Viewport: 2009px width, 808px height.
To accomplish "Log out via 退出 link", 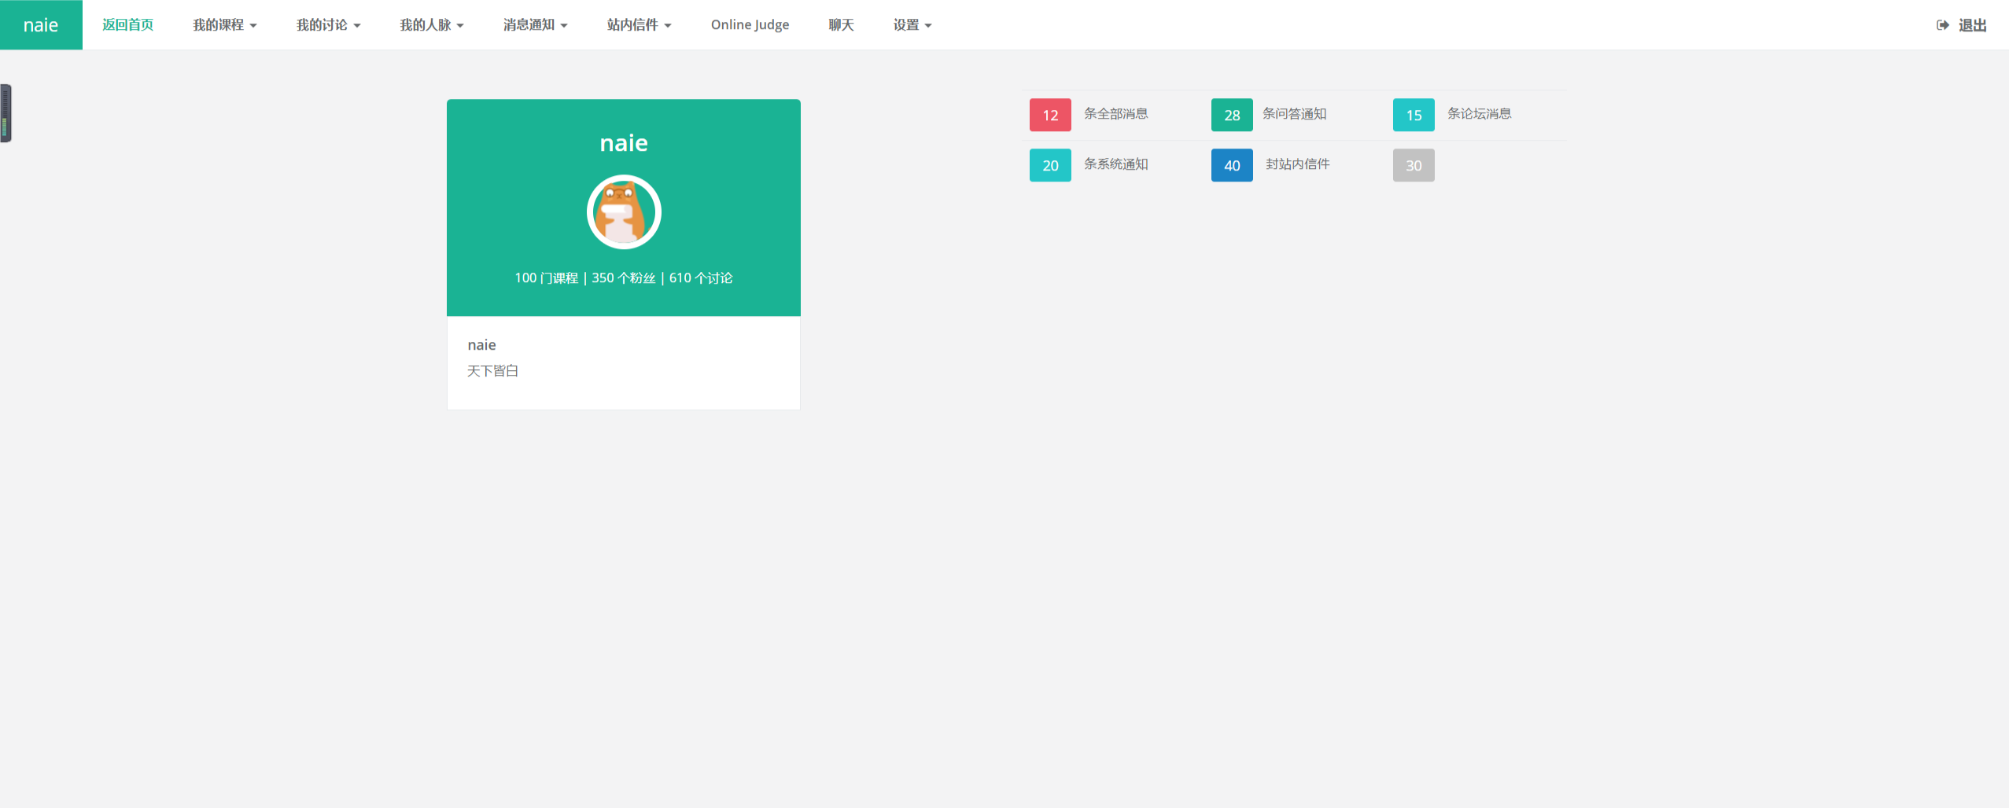I will pos(1972,25).
